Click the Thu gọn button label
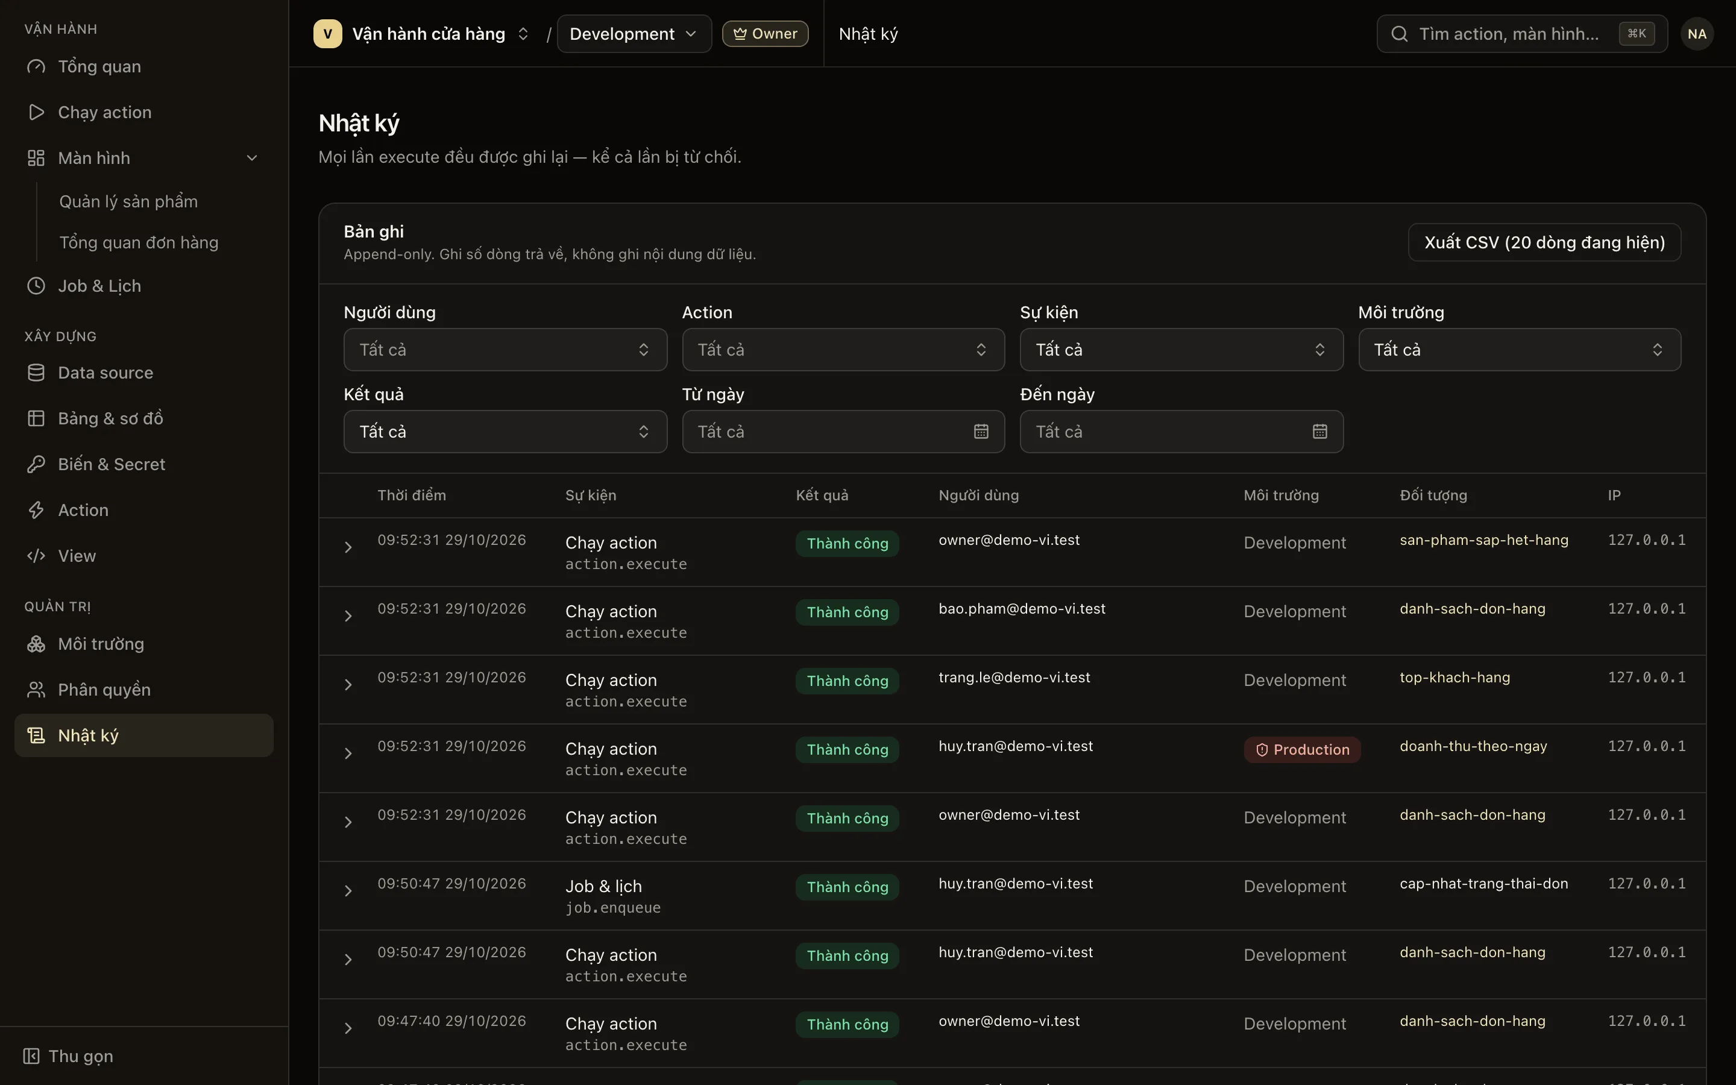Viewport: 1736px width, 1085px height. [80, 1056]
